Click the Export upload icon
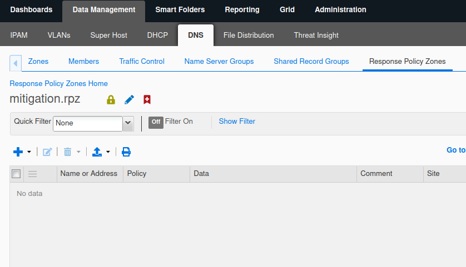Viewport: 466px width, 267px height. 97,152
